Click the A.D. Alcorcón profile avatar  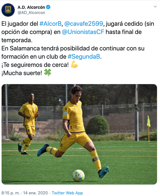tap(8, 10)
